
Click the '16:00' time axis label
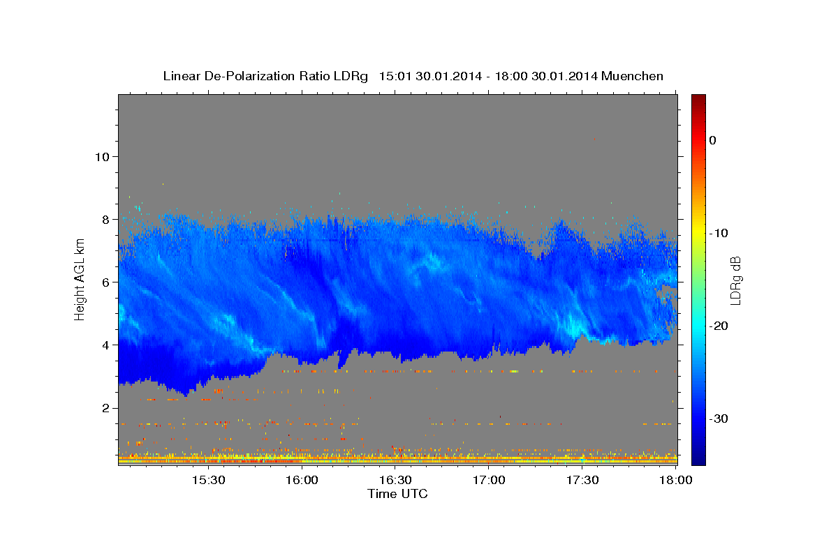[302, 481]
